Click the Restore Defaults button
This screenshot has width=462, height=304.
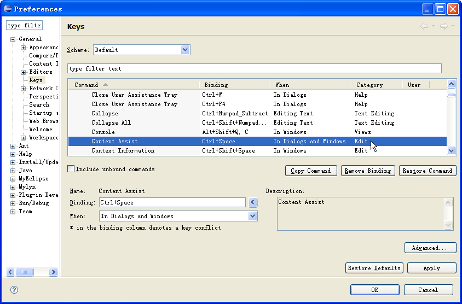point(374,268)
